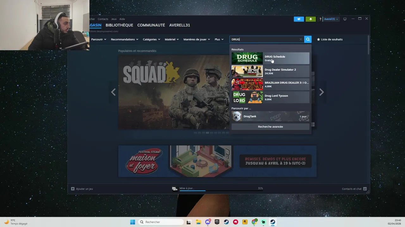The width and height of the screenshot is (405, 227).
Task: Open the weather widget showing 11°C
Action: click(16, 222)
